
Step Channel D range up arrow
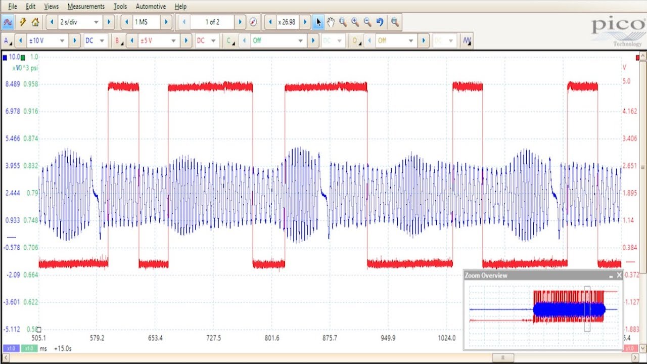point(424,40)
